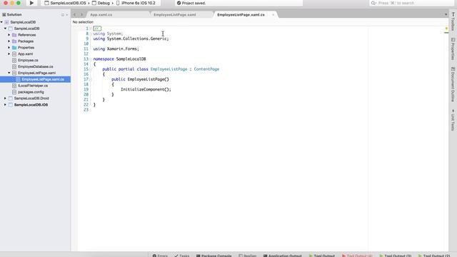Image resolution: width=457 pixels, height=257 pixels.
Task: Expand the folded comment region at line 1
Action: 97,29
